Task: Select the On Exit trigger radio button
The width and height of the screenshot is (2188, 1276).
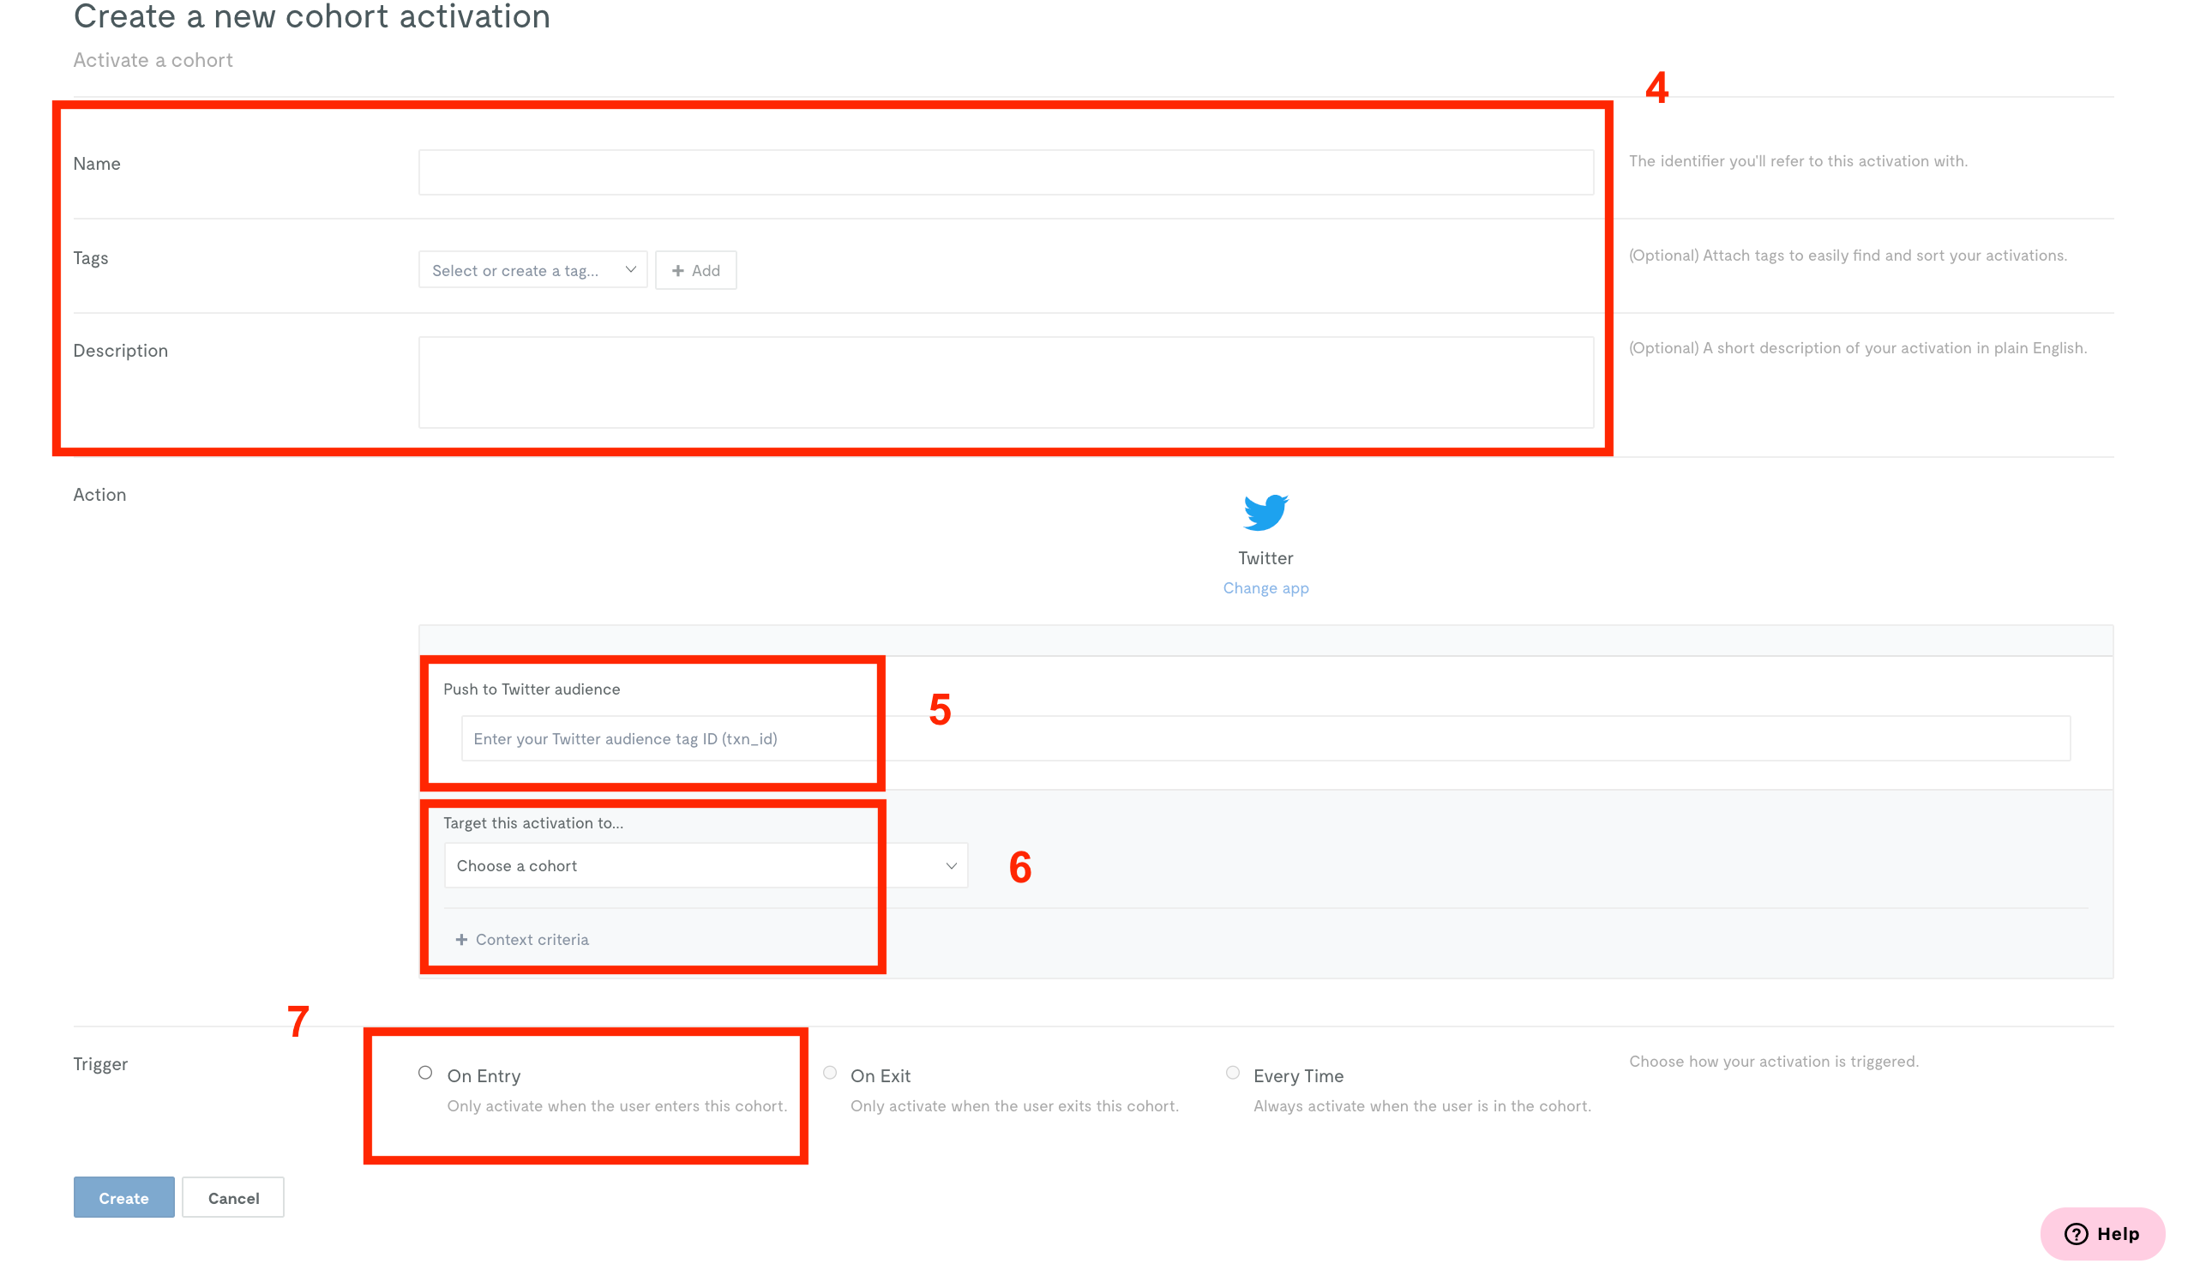Action: [x=830, y=1073]
